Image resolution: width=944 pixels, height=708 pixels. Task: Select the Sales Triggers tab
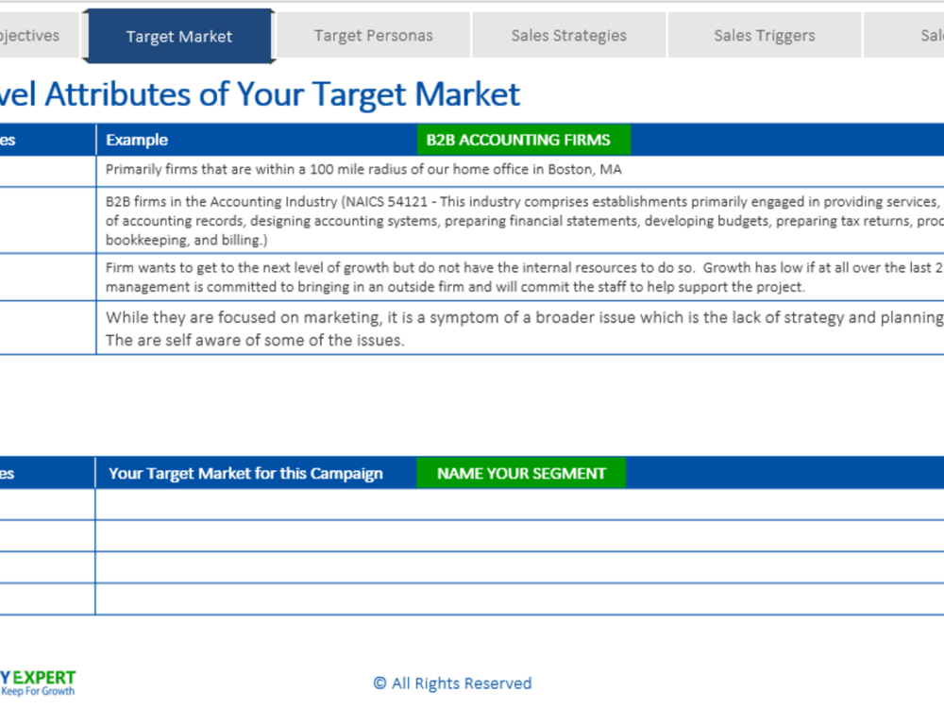click(765, 36)
